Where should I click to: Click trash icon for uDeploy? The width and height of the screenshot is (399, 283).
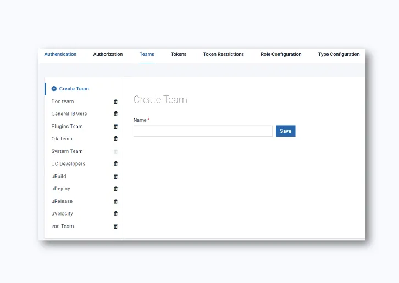115,189
